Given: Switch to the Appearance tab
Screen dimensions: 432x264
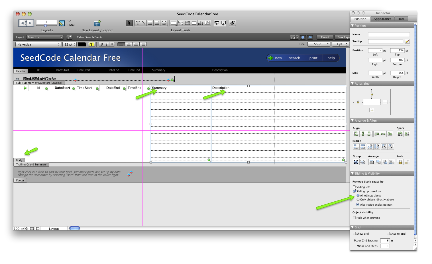Looking at the screenshot, I should 382,19.
